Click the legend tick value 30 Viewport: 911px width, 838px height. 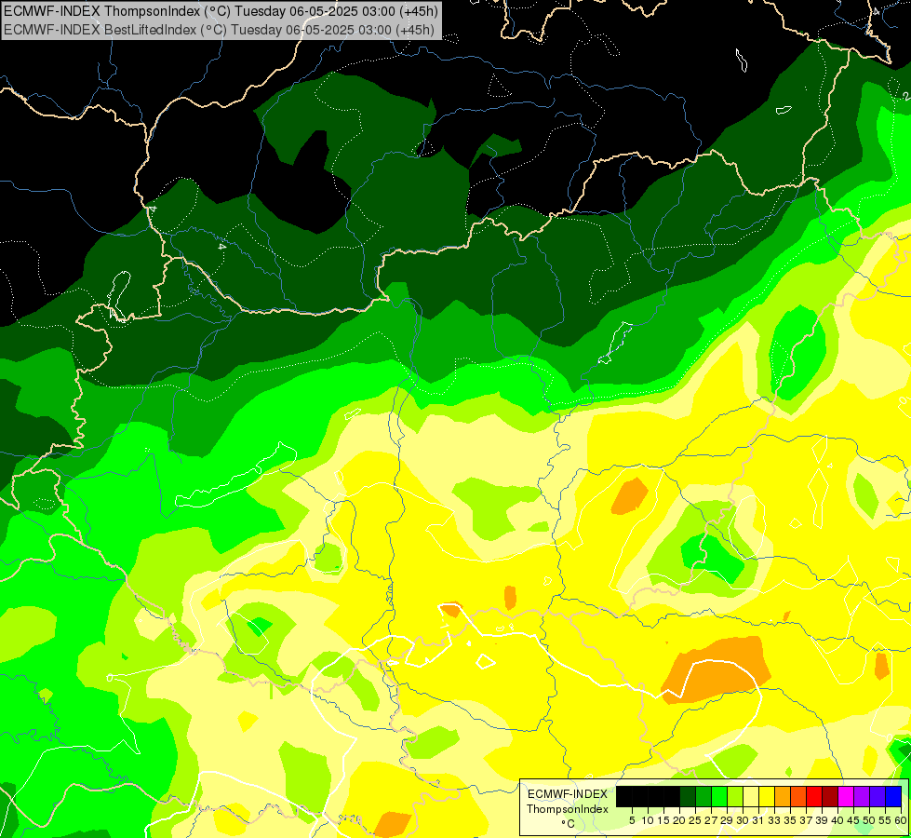tap(743, 820)
